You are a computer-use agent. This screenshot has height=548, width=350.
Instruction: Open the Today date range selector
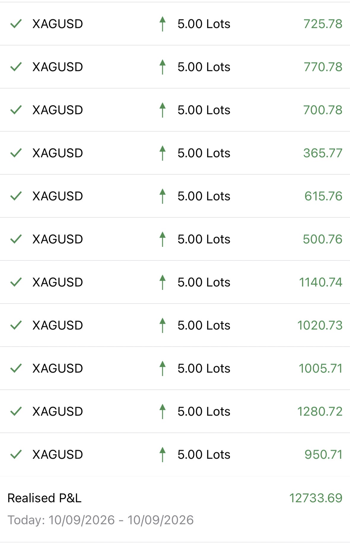click(x=101, y=520)
